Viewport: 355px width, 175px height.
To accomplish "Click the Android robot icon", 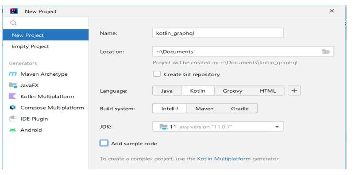I will [x=13, y=130].
